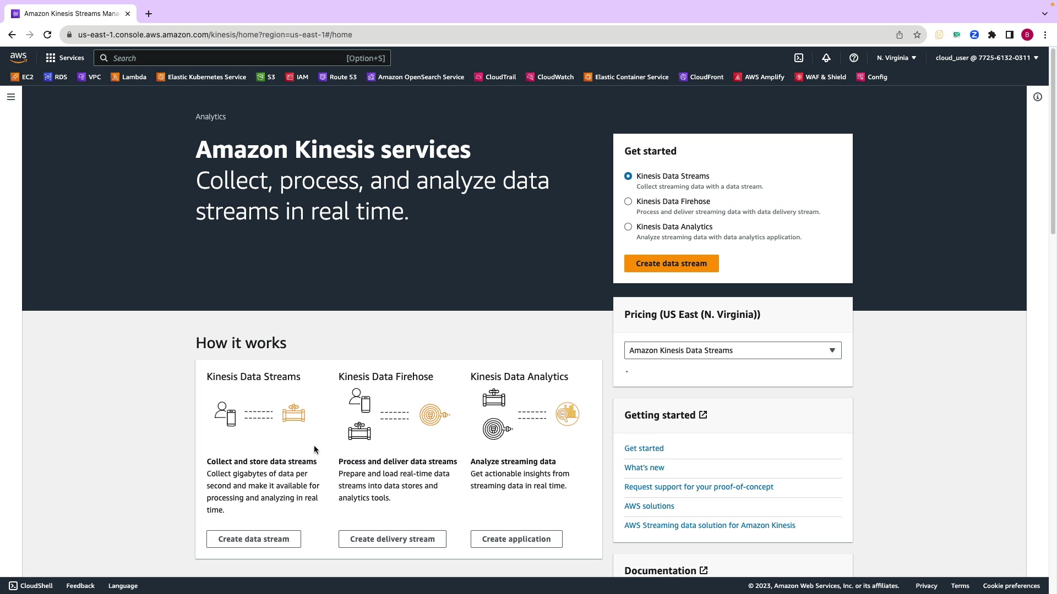Click the AWS console search field

pos(231,58)
